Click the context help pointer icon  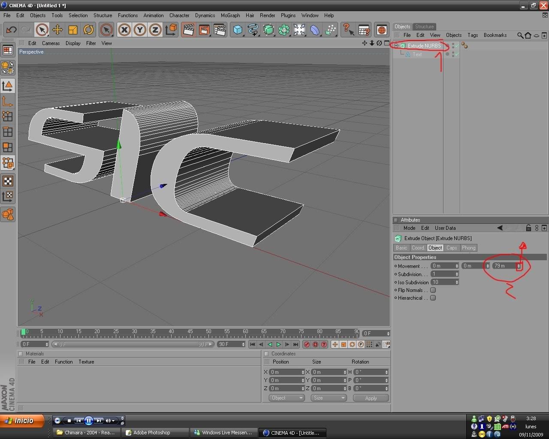[348, 30]
